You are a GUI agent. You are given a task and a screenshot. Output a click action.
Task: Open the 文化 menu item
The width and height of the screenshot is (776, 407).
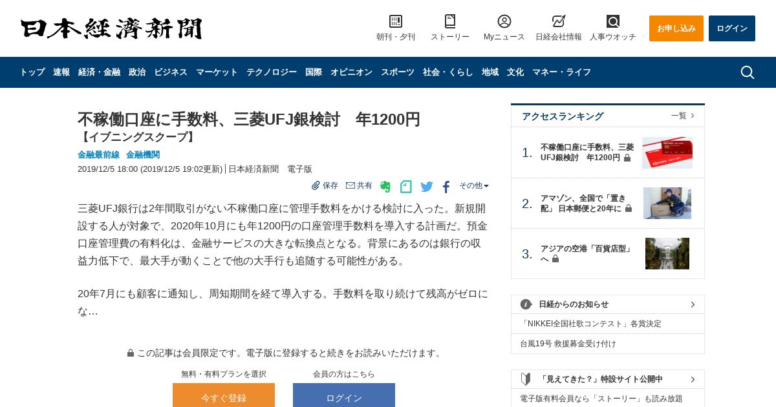[x=515, y=72]
